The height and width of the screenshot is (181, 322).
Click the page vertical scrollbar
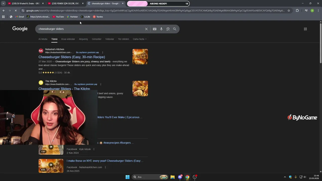point(320,43)
